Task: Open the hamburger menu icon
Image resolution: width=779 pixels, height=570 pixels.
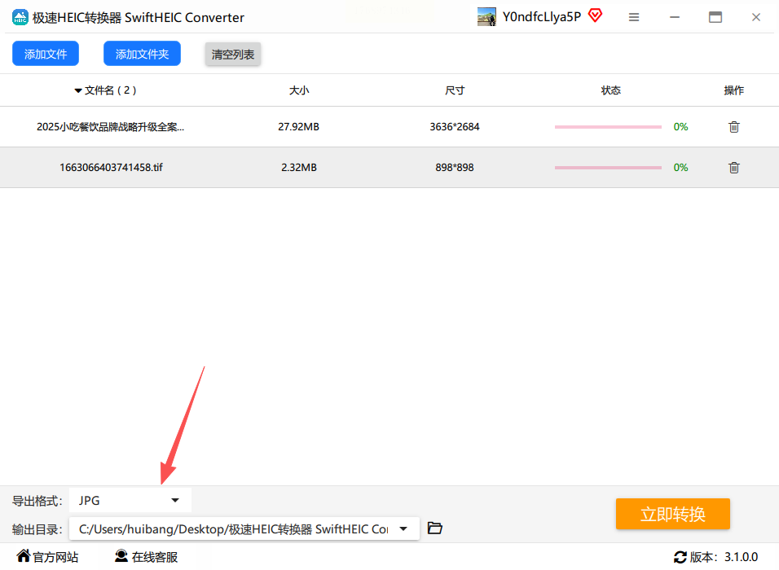Action: pyautogui.click(x=634, y=17)
